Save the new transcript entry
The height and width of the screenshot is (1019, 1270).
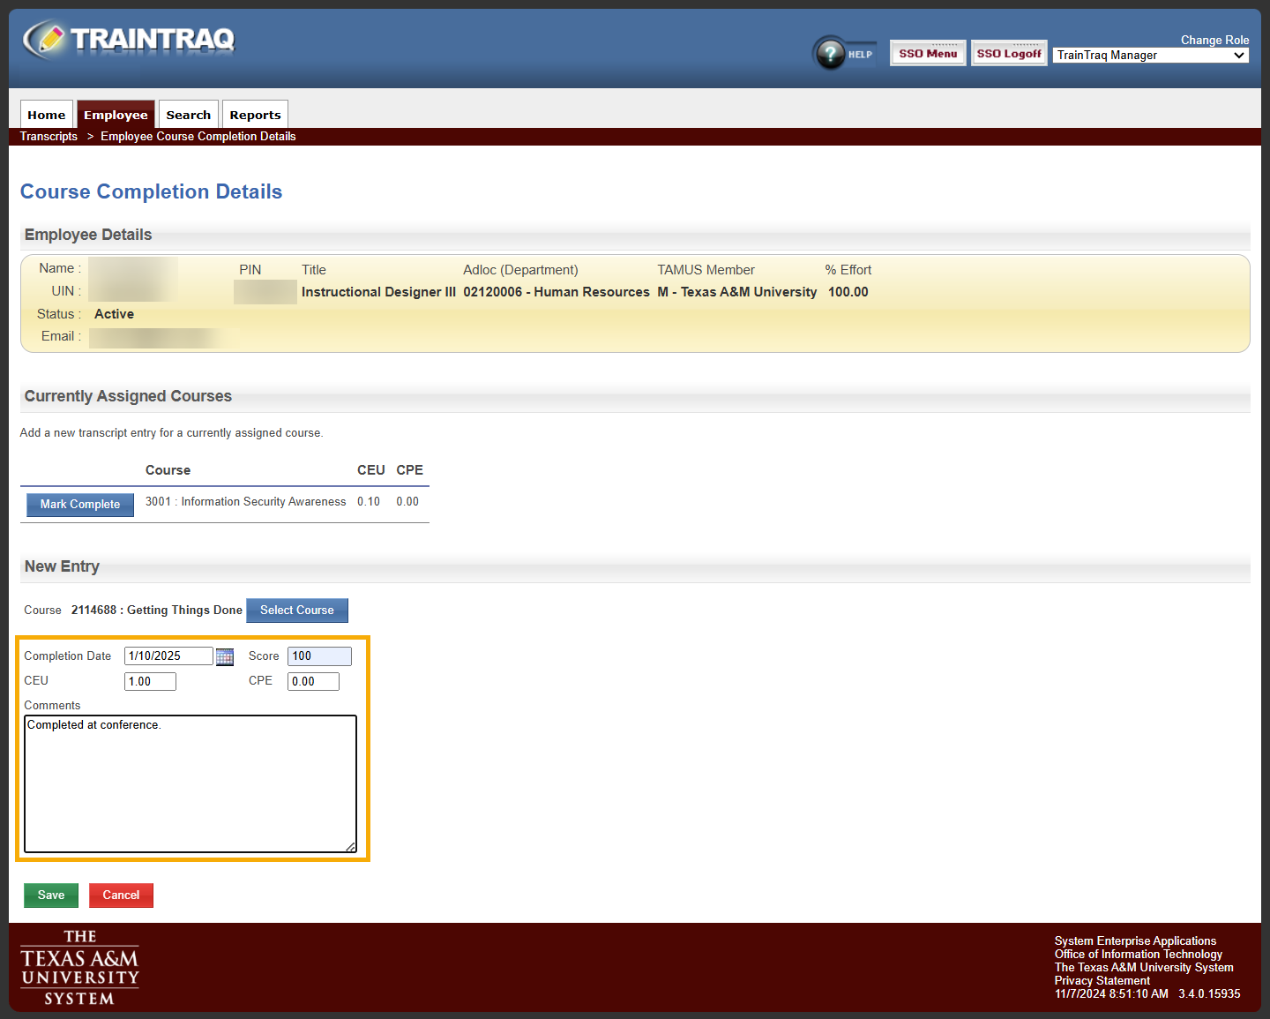50,895
